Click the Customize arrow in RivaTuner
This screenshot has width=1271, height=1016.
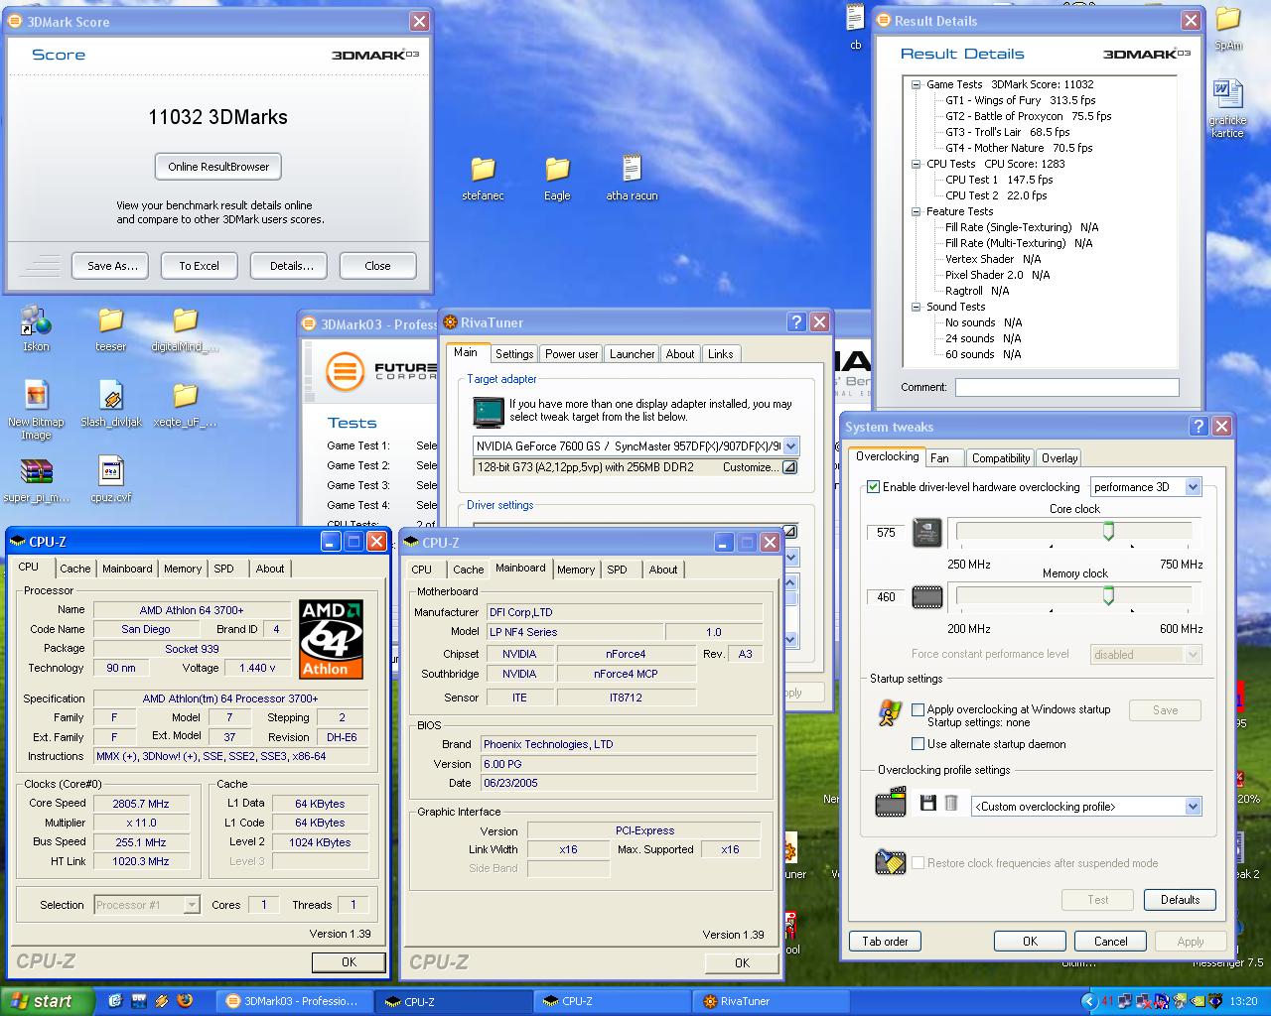[x=789, y=467]
